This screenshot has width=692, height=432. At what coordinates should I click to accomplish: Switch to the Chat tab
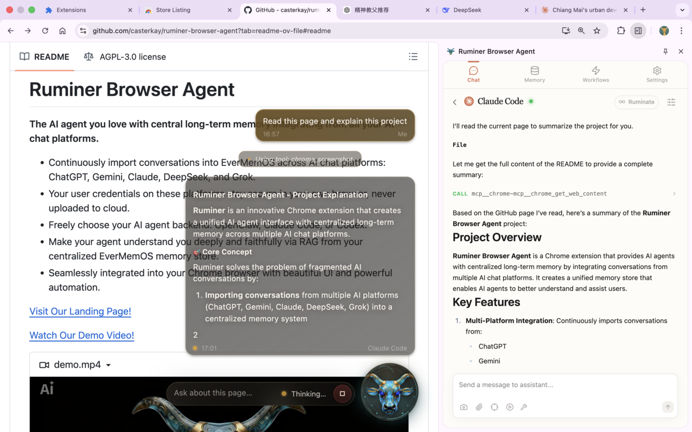(x=474, y=75)
